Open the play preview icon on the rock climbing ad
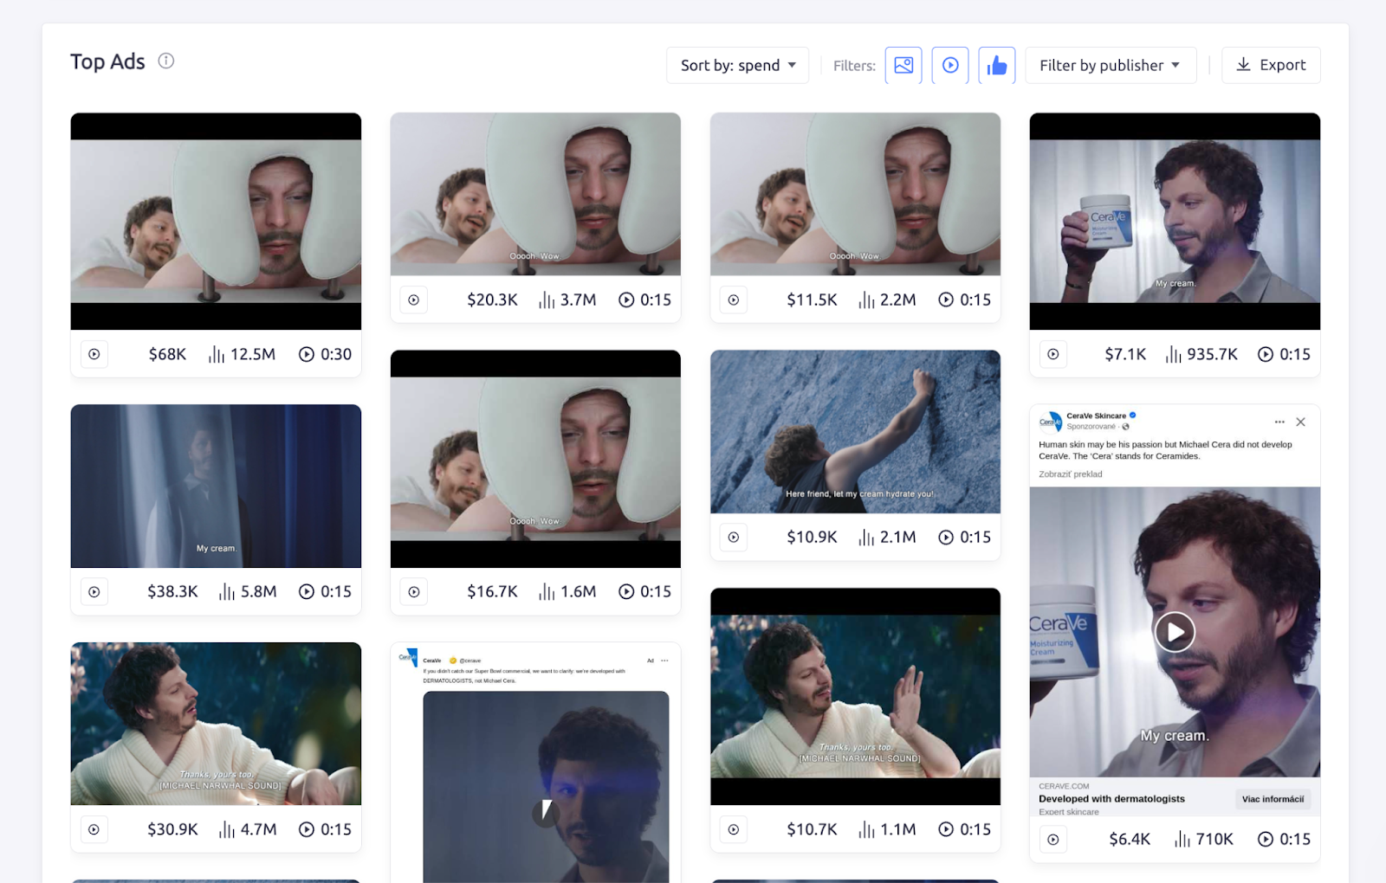Image resolution: width=1386 pixels, height=883 pixels. pos(733,537)
